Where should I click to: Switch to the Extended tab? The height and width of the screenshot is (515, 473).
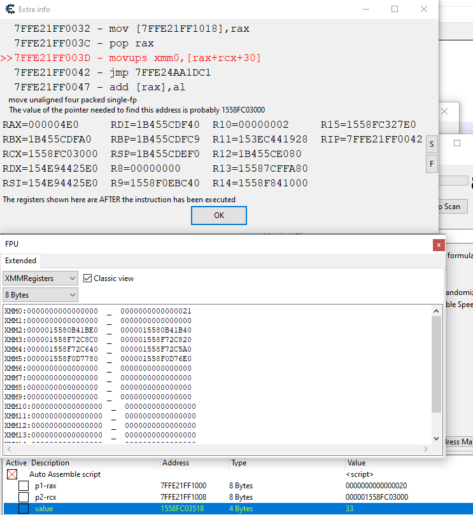pyautogui.click(x=21, y=261)
